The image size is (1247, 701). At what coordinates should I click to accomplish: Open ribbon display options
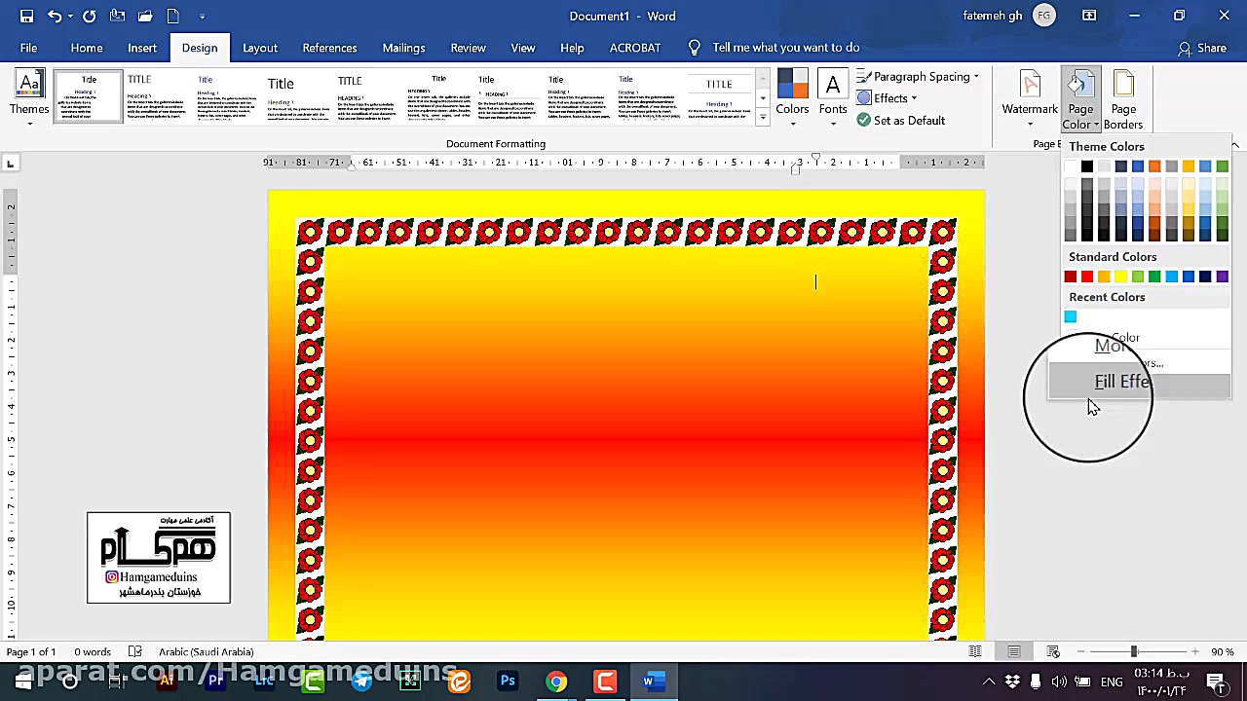(x=1089, y=16)
